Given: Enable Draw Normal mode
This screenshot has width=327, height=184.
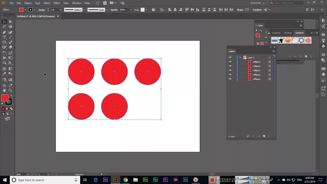Looking at the screenshot, I should pyautogui.click(x=3, y=114).
